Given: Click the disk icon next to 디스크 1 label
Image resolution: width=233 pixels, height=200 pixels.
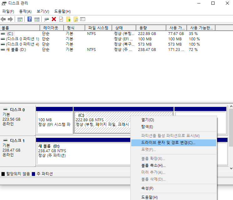Looking at the screenshot, I should 5,140.
